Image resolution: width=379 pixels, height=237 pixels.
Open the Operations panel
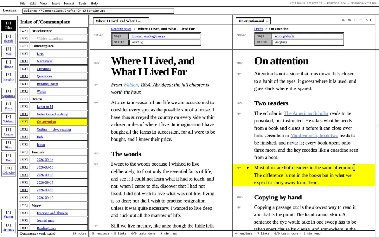click(8, 93)
